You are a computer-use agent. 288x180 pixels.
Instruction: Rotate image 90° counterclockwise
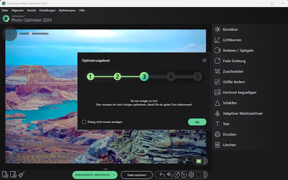177,175
